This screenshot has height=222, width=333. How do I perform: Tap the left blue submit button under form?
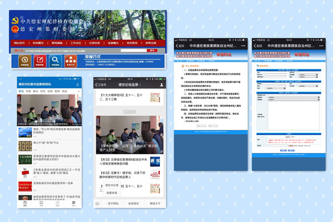pos(284,150)
